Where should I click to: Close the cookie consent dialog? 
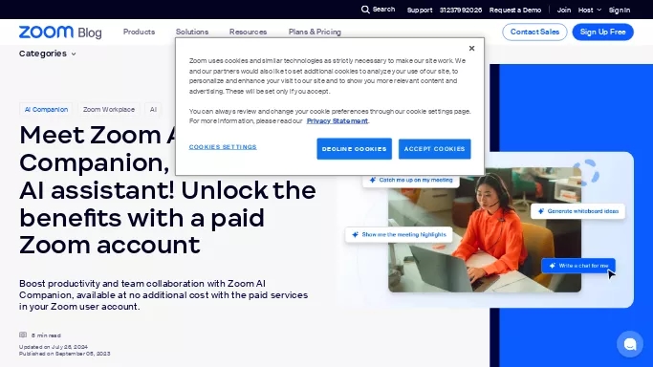(471, 49)
